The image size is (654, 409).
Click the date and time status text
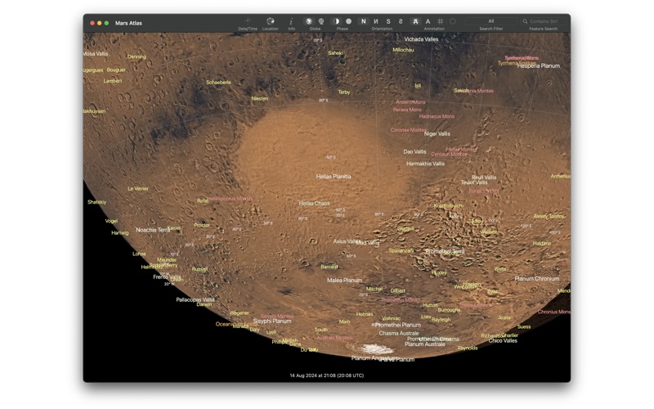tap(326, 375)
